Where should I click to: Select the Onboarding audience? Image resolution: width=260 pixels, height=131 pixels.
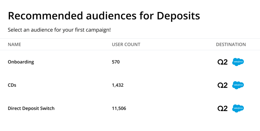pyautogui.click(x=21, y=62)
